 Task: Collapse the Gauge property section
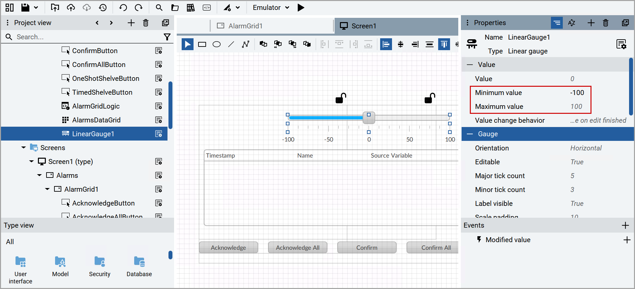(x=470, y=134)
